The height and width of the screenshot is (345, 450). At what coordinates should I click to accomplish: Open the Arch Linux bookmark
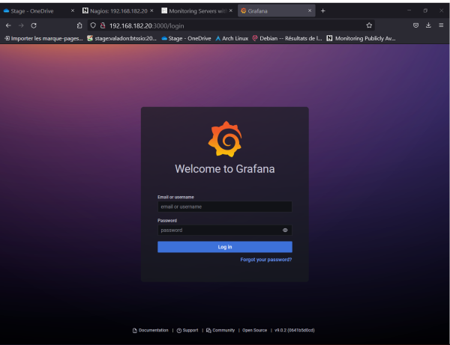(x=232, y=38)
